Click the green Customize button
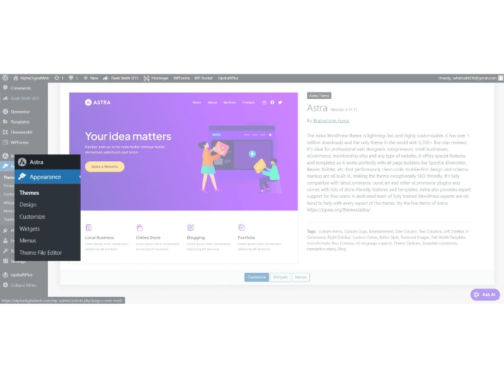The height and width of the screenshot is (378, 504). point(256,277)
